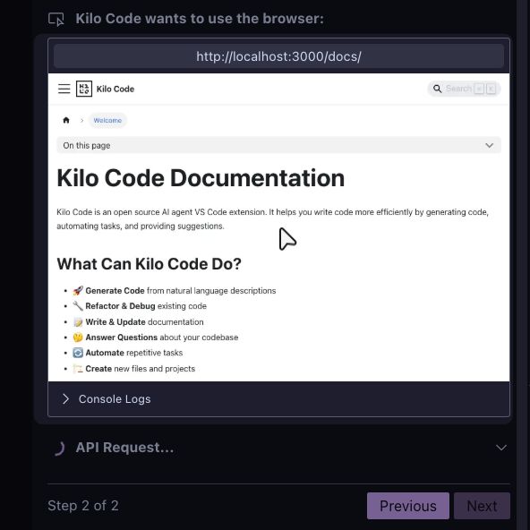Viewport: 530px width, 530px height.
Task: Click the localhost:3000/docs URL bar
Action: pyautogui.click(x=278, y=56)
